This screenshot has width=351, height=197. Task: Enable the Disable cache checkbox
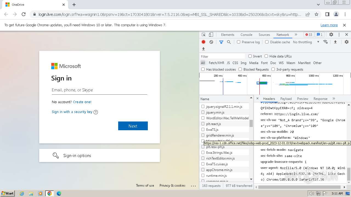267,42
